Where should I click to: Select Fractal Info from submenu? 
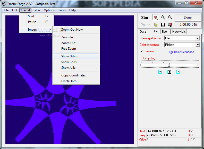pos(76,81)
